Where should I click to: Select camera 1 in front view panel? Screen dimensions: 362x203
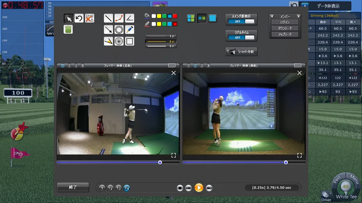click(63, 65)
